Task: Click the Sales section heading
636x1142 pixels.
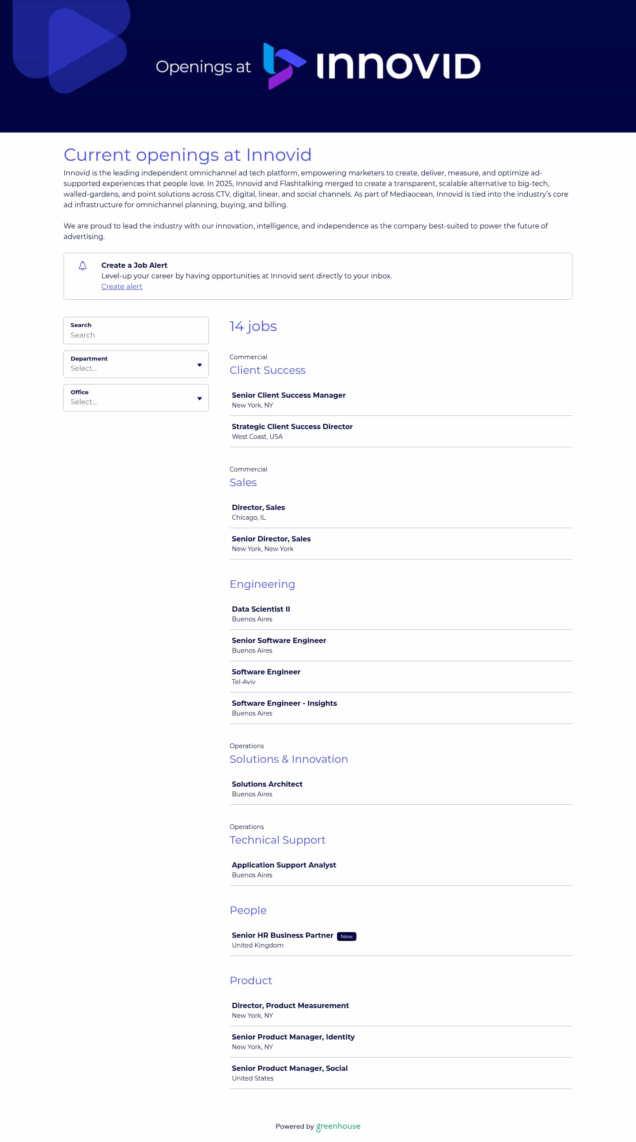Action: click(x=243, y=482)
